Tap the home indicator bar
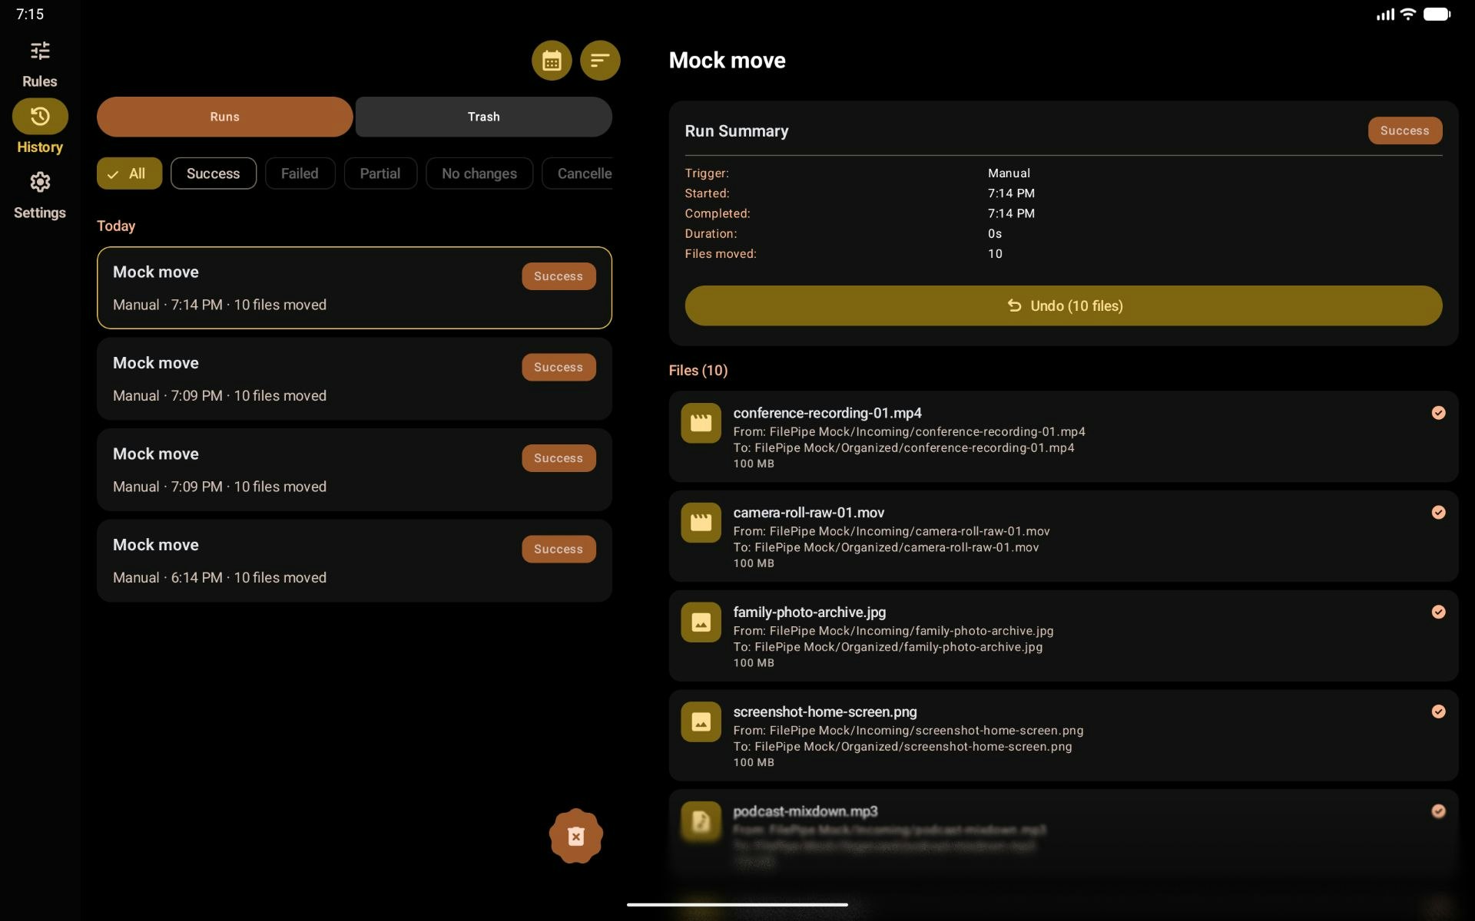 coord(737,905)
